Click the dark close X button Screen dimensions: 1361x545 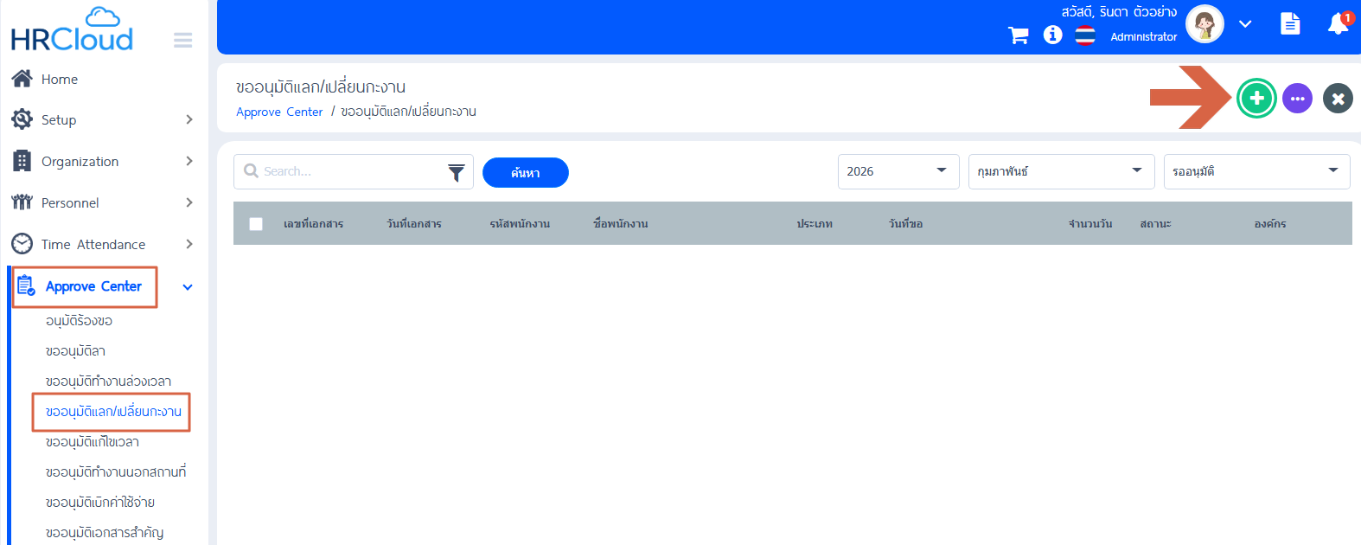point(1338,99)
